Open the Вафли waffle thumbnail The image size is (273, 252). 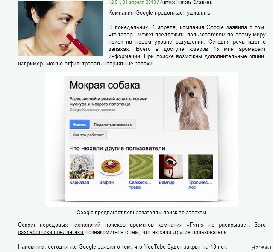pos(112,167)
